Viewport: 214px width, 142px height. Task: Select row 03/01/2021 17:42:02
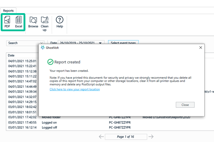(x=22, y=117)
